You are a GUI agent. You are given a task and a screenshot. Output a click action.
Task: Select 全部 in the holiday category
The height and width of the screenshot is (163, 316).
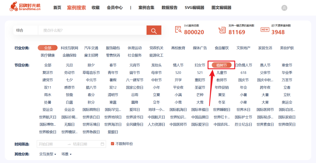pyautogui.click(x=48, y=65)
